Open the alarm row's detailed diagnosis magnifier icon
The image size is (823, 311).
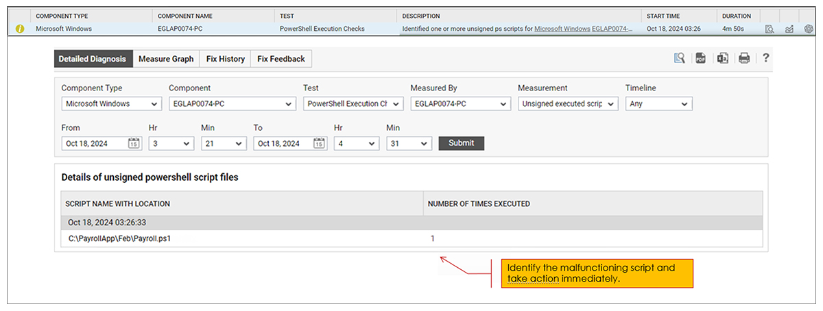click(x=770, y=29)
